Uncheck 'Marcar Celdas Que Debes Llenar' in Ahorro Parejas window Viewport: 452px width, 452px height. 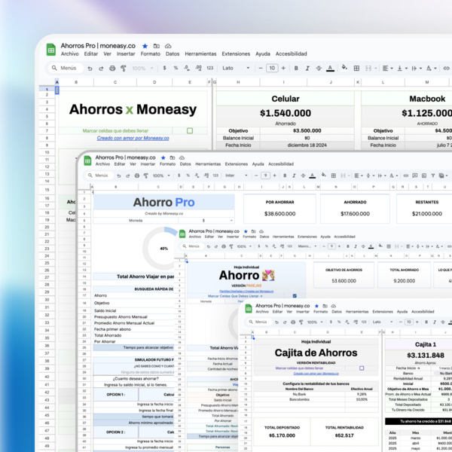coord(295,296)
